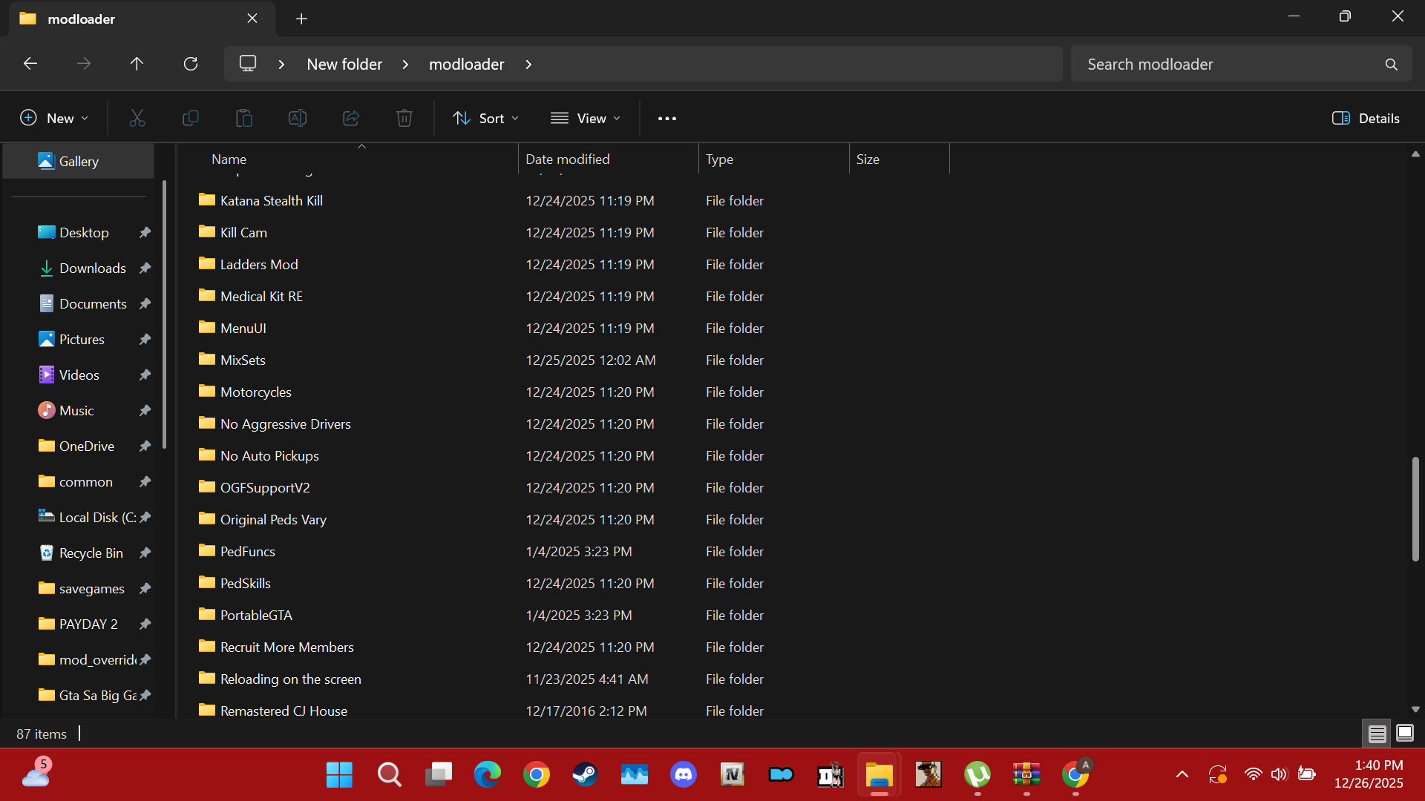Click the Back navigation arrow
The width and height of the screenshot is (1425, 801).
[x=30, y=64]
